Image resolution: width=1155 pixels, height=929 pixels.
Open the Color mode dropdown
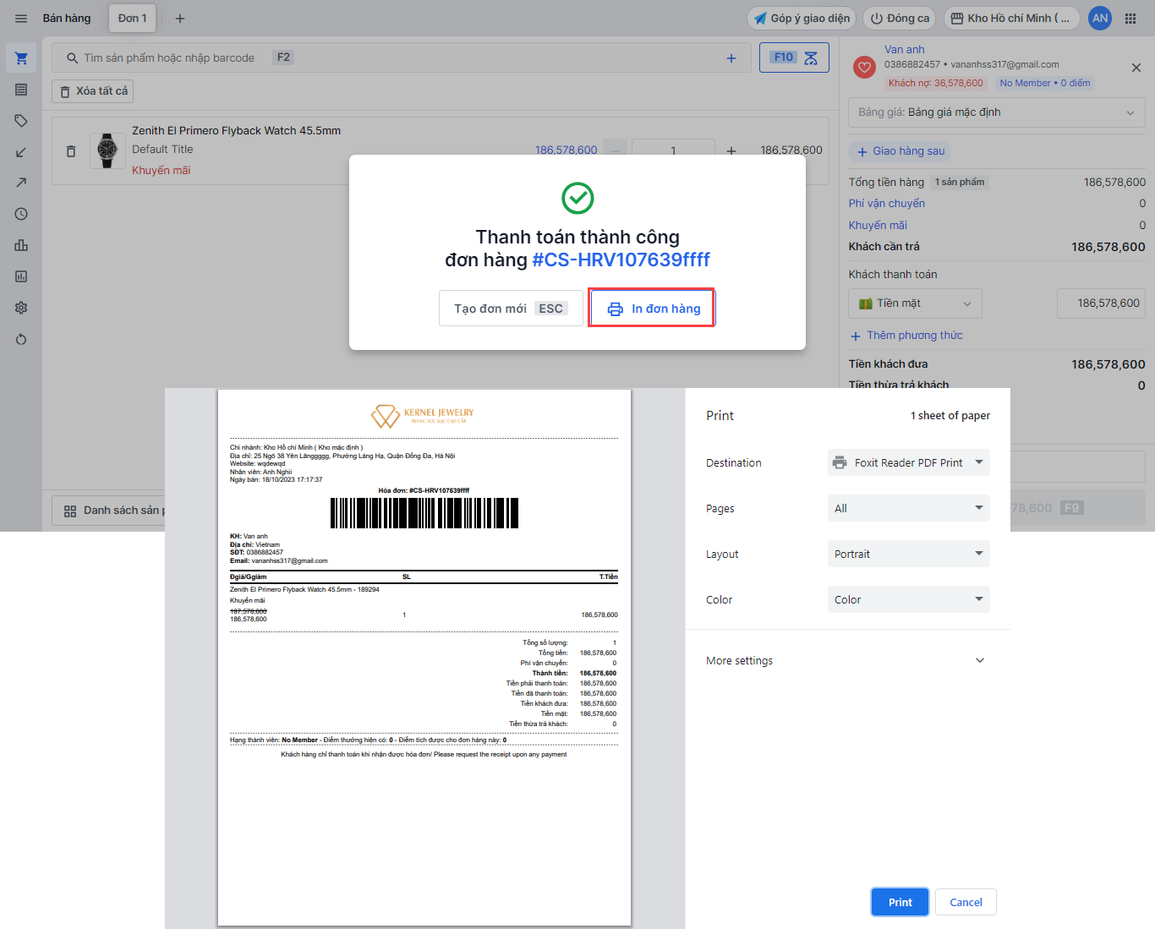tap(908, 599)
